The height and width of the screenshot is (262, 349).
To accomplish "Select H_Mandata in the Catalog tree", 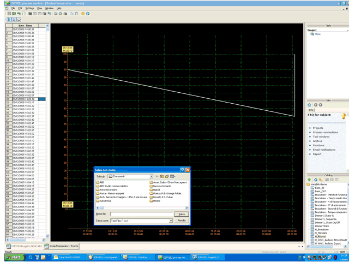I will click(321, 233).
